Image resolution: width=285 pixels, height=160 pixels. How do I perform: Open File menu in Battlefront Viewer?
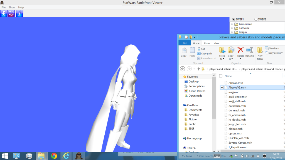coord(3,7)
